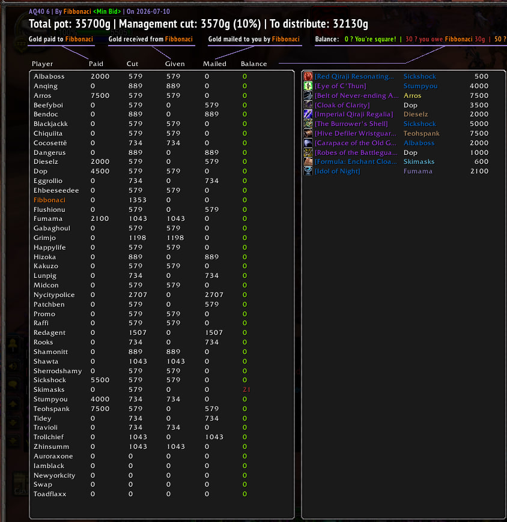Click the 600 price for Formula: Enchant Cloak
This screenshot has height=522, width=507.
[481, 162]
